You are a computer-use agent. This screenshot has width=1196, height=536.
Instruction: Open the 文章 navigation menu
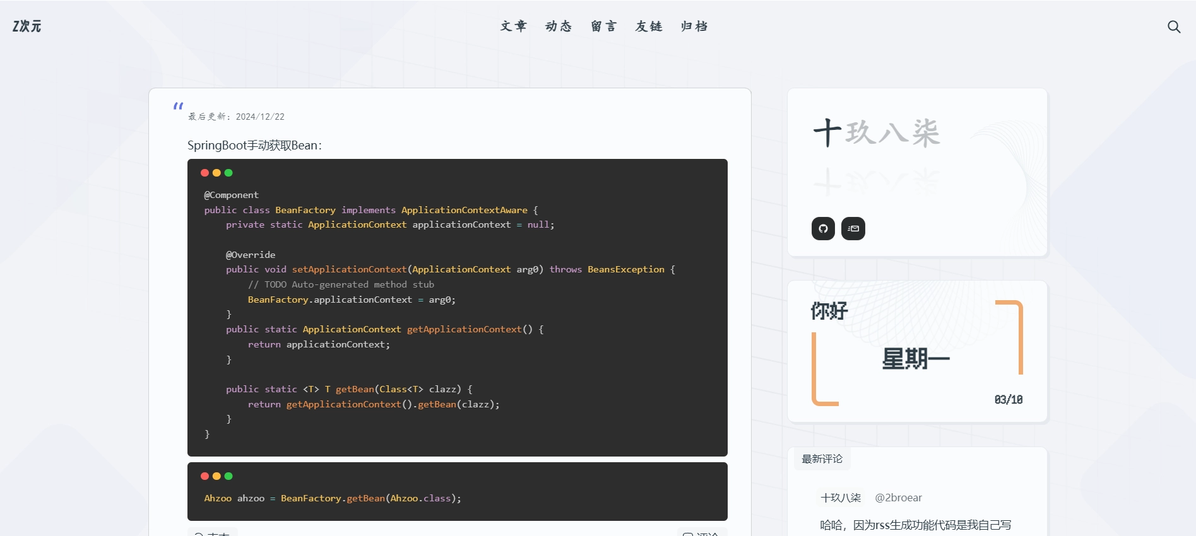point(513,26)
